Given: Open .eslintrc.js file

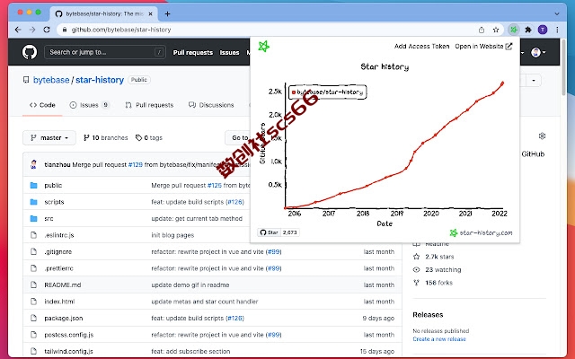Looking at the screenshot, I should tap(59, 235).
